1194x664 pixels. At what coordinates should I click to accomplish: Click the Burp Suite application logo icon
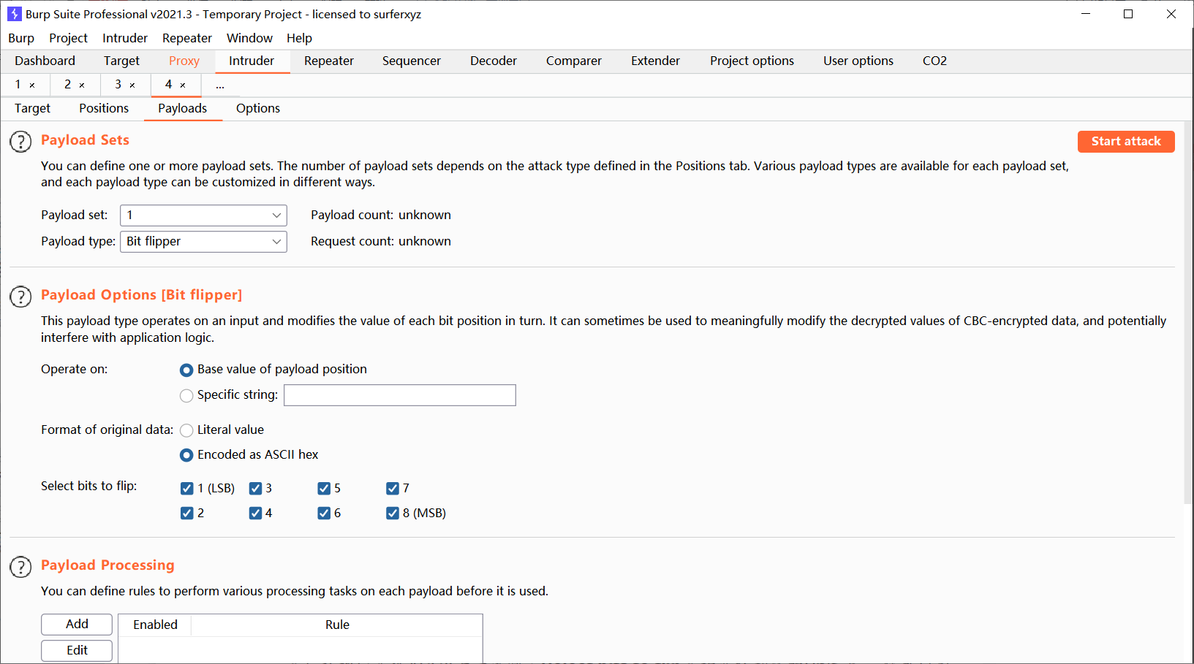click(x=14, y=14)
